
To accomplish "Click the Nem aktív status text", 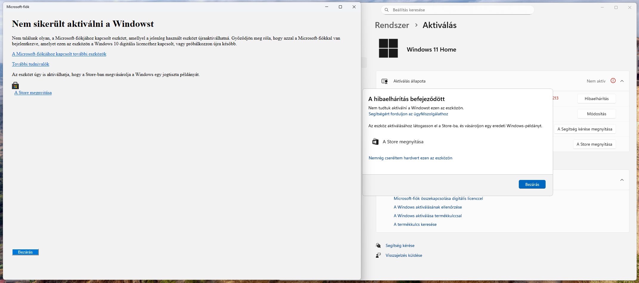I will pos(596,81).
